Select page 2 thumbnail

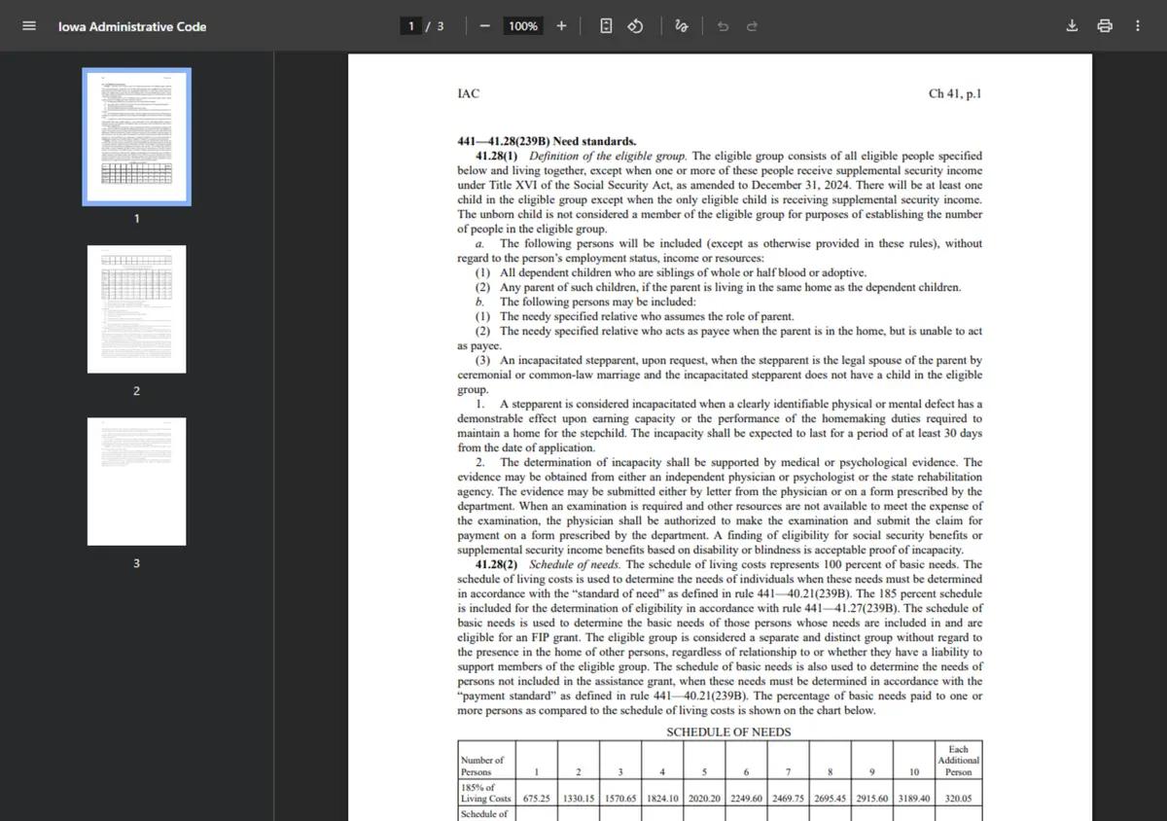pyautogui.click(x=136, y=309)
